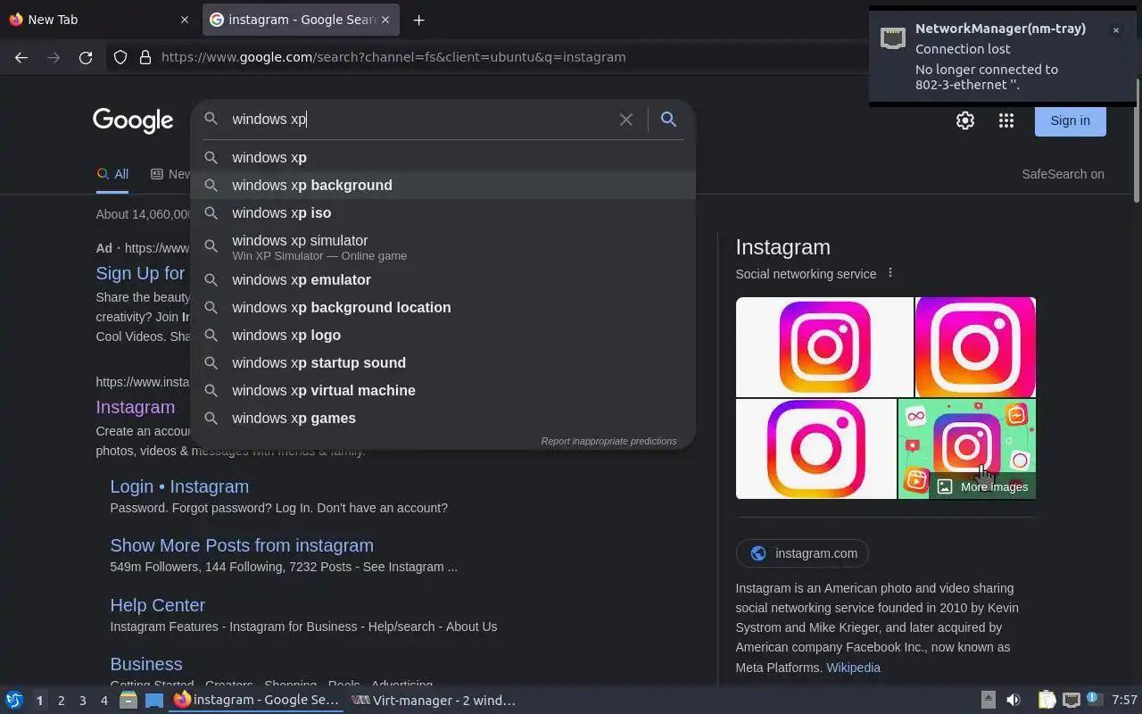Click the Instagram knowledge panel title
The width and height of the screenshot is (1142, 714).
[782, 247]
